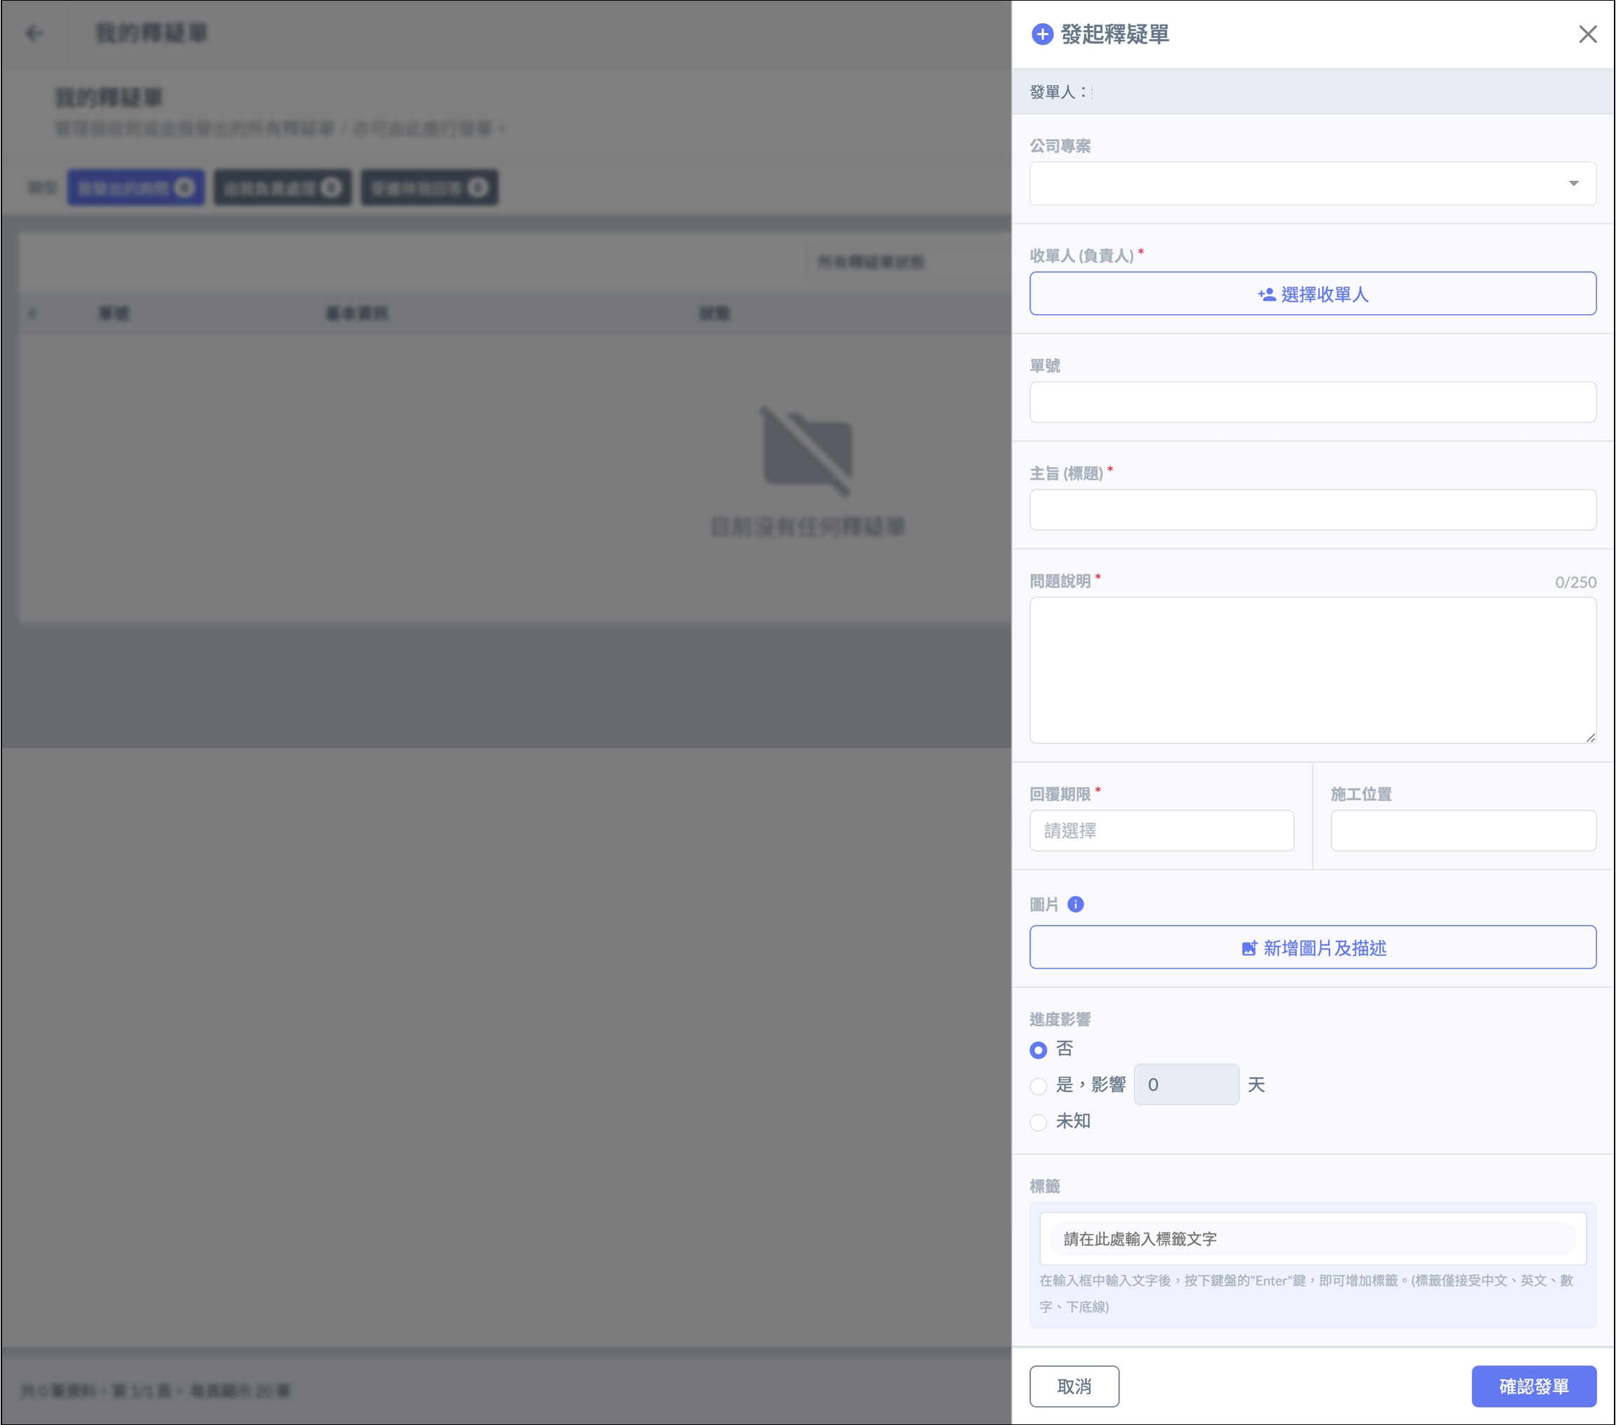The width and height of the screenshot is (1616, 1425).
Task: Click the add-person icon in 選擇收單人
Action: [1266, 294]
